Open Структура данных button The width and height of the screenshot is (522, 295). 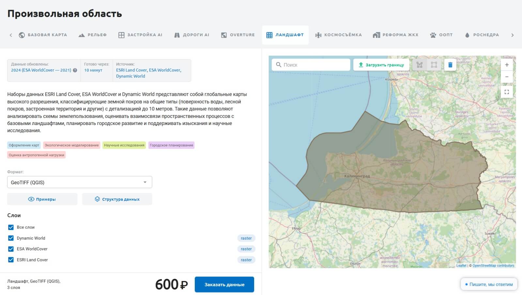click(117, 199)
